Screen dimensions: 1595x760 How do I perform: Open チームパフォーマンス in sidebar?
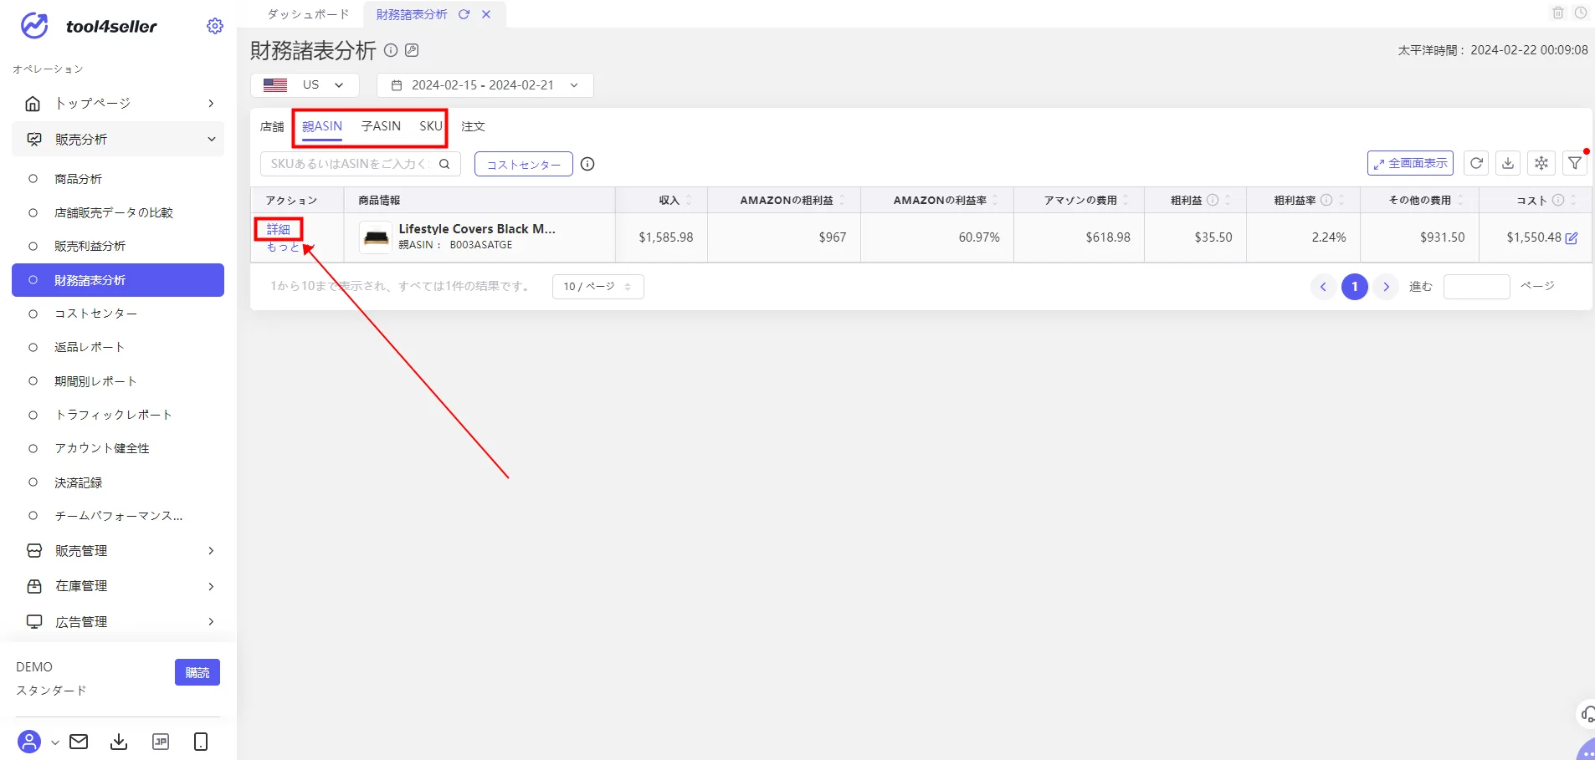[118, 516]
